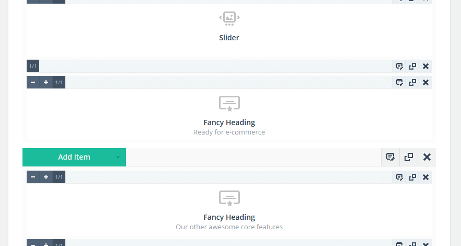
Task: Delete the Slider 1/1 wrap row
Action: (425, 66)
